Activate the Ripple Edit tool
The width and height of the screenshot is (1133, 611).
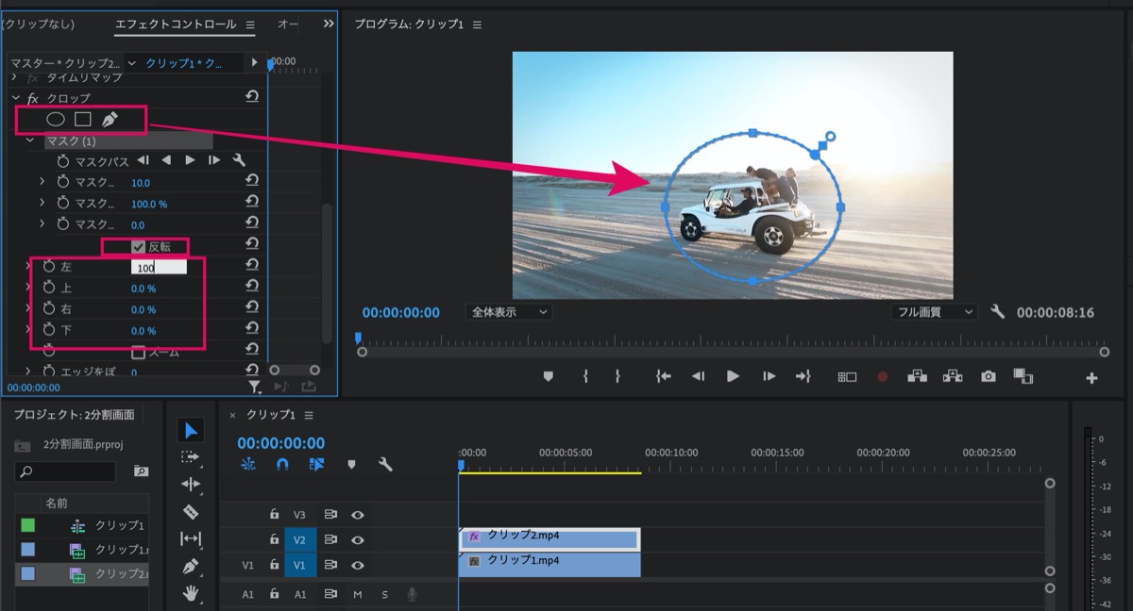[191, 485]
